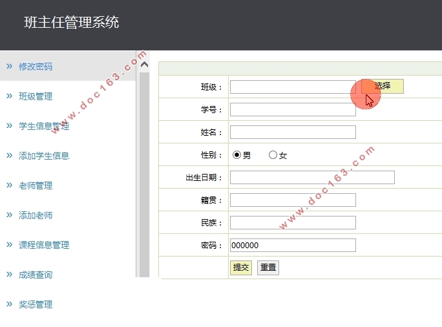Click the double-arrow icon beside 学生信息管理

click(9, 126)
